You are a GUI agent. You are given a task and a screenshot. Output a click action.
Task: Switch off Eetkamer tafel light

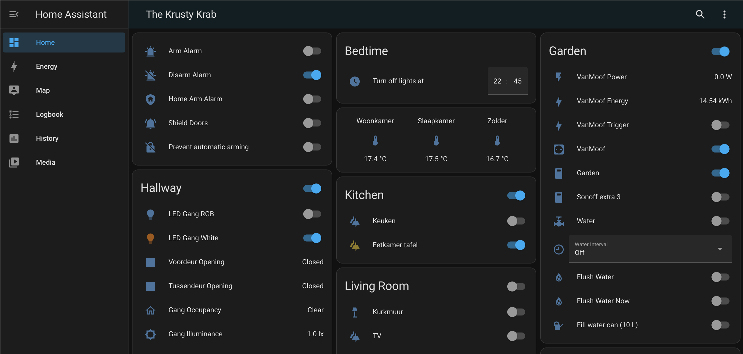coord(516,245)
